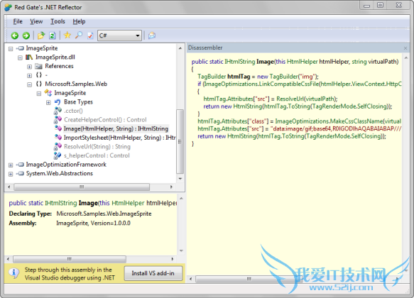Screen dimensions: 414x298
Task: Open the C# language dropdown
Action: tap(119, 35)
